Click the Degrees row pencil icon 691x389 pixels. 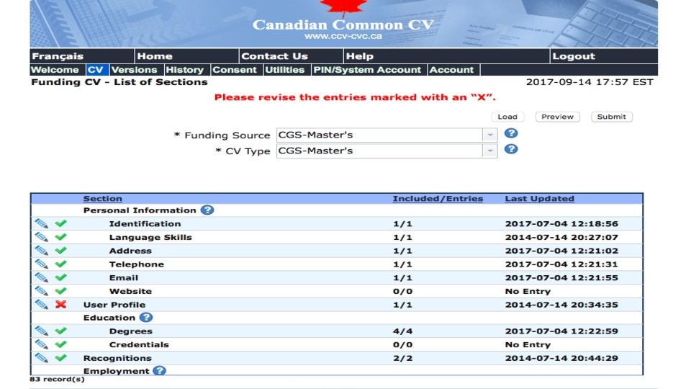coord(42,331)
